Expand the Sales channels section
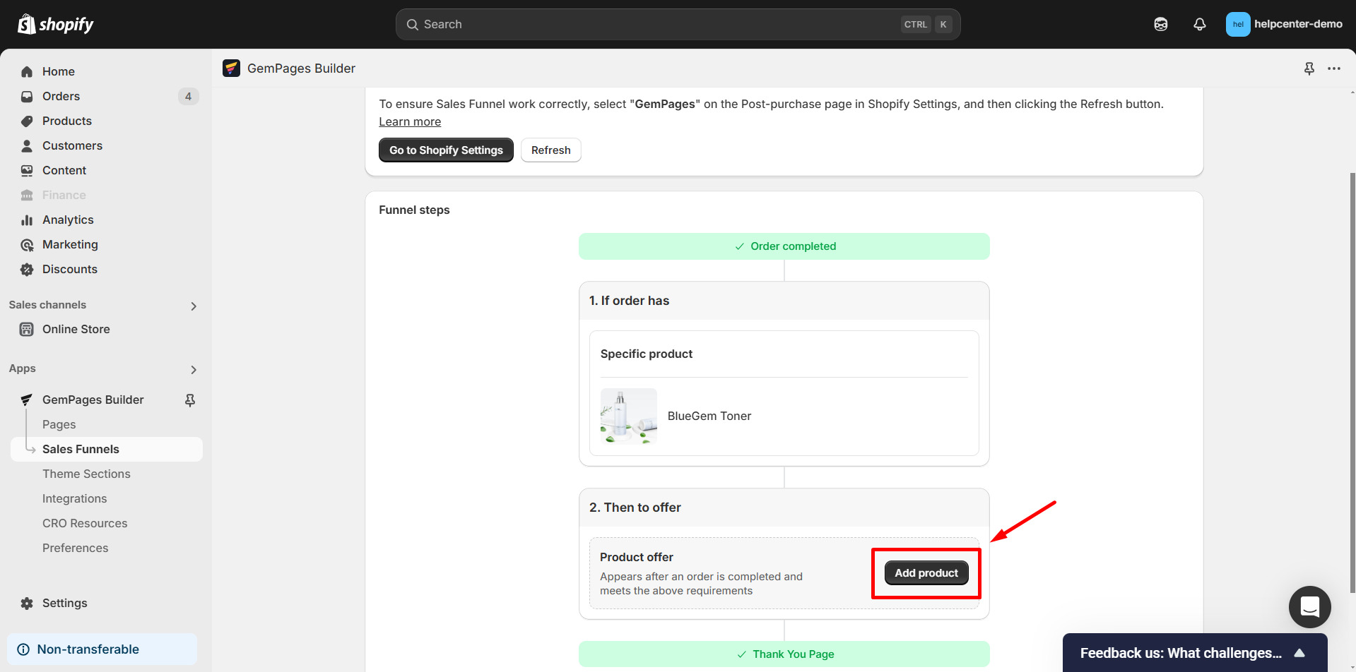The height and width of the screenshot is (672, 1356). click(x=194, y=306)
